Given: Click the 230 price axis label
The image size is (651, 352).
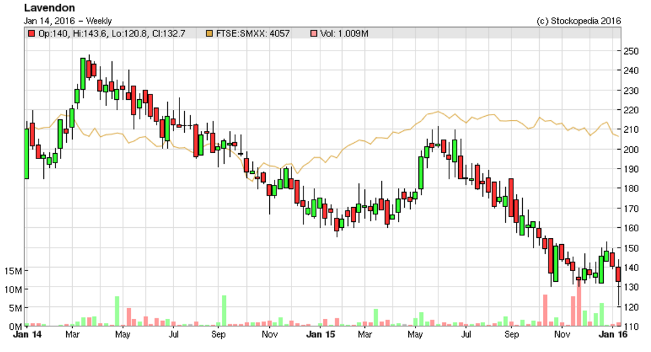Looking at the screenshot, I should point(631,91).
